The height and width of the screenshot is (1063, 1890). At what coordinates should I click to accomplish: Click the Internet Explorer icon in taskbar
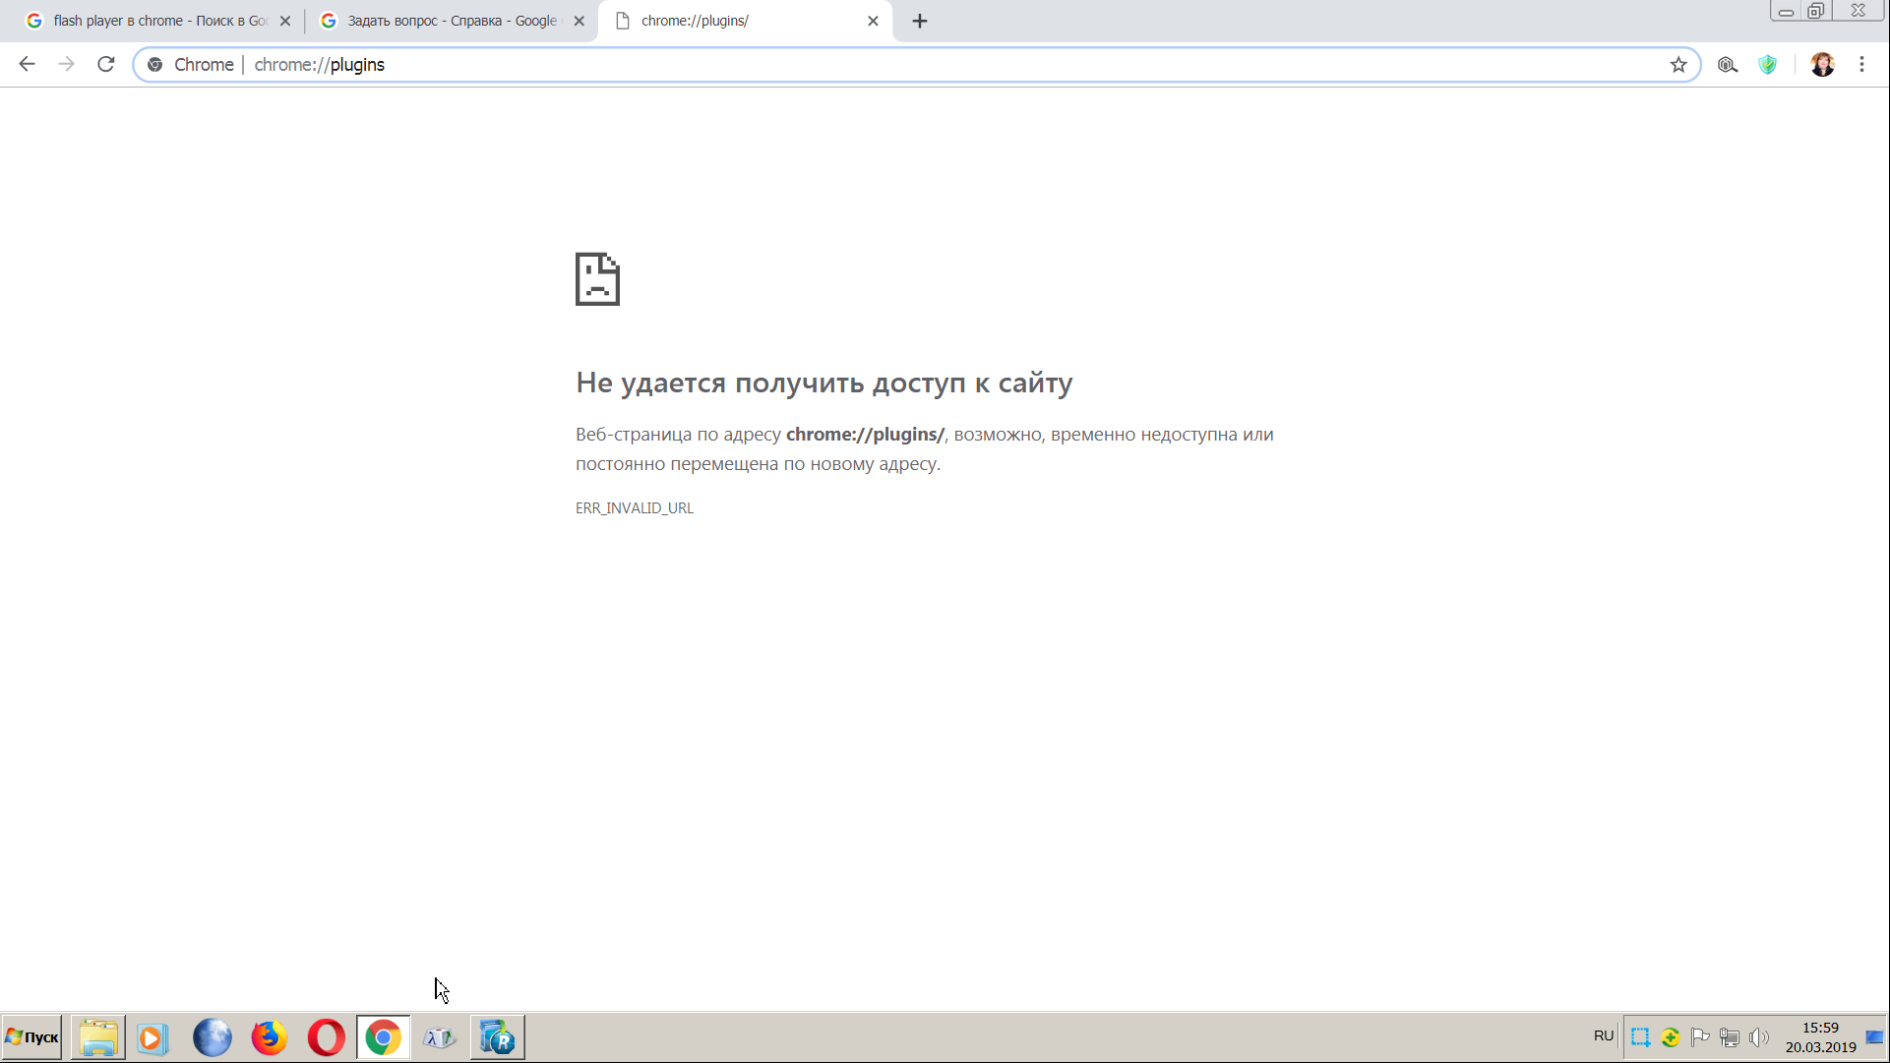pyautogui.click(x=212, y=1037)
